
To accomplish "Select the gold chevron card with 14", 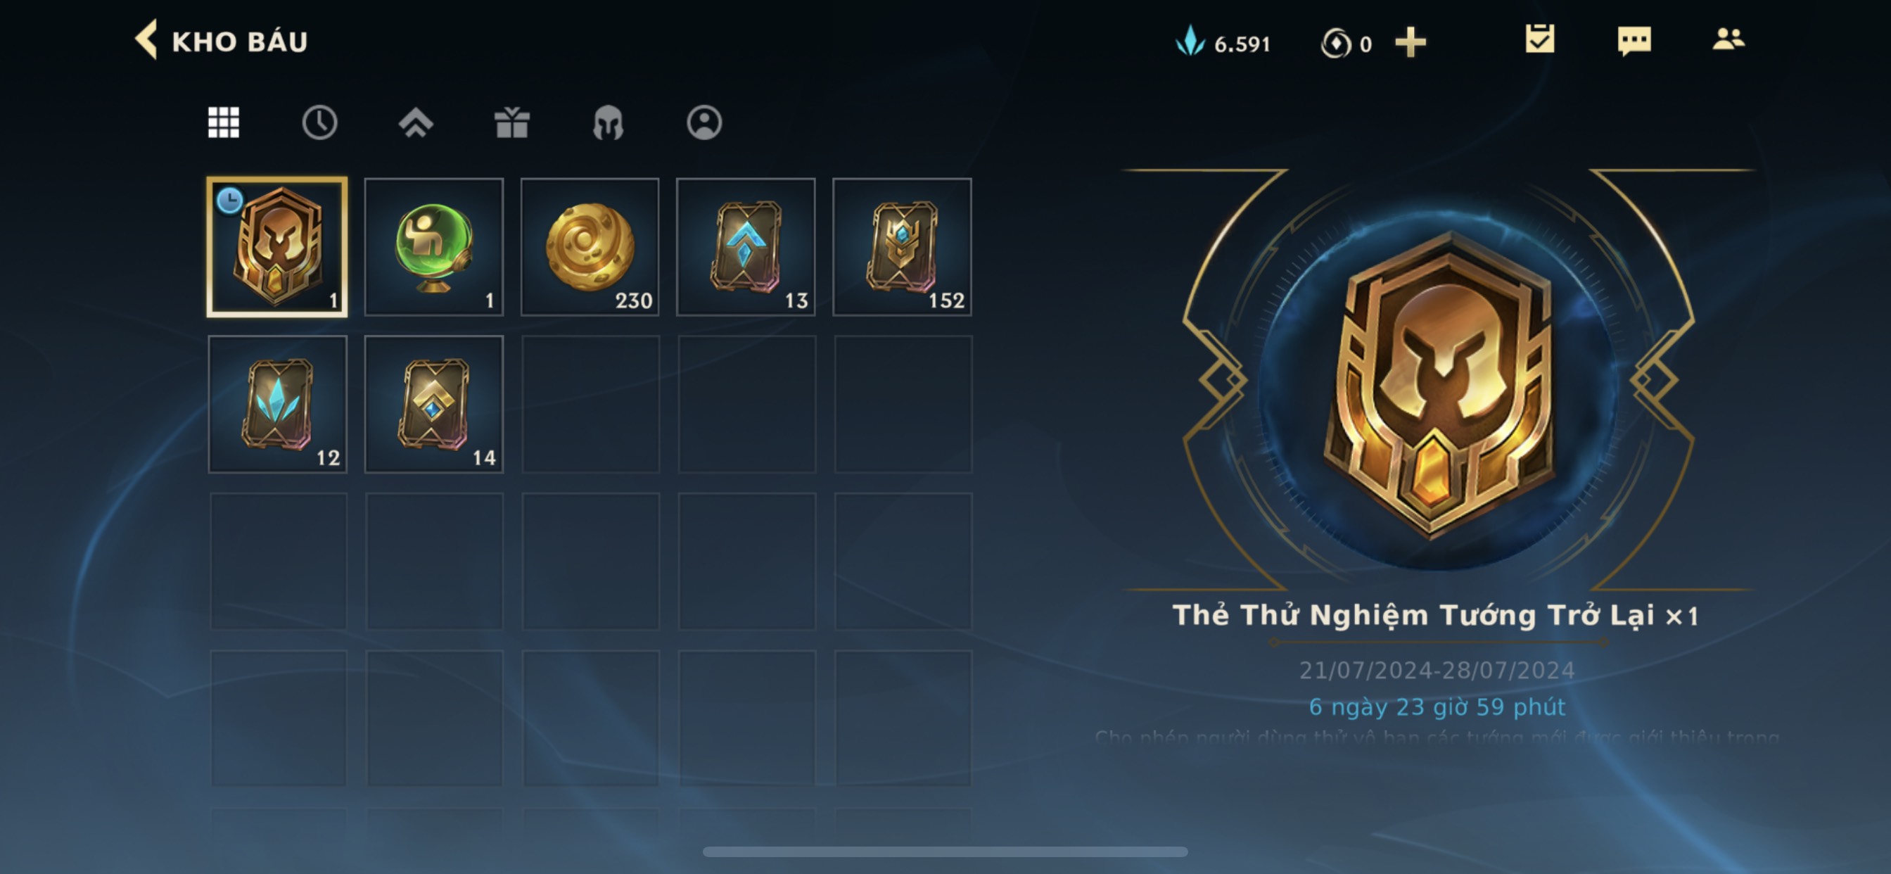I will tap(434, 404).
